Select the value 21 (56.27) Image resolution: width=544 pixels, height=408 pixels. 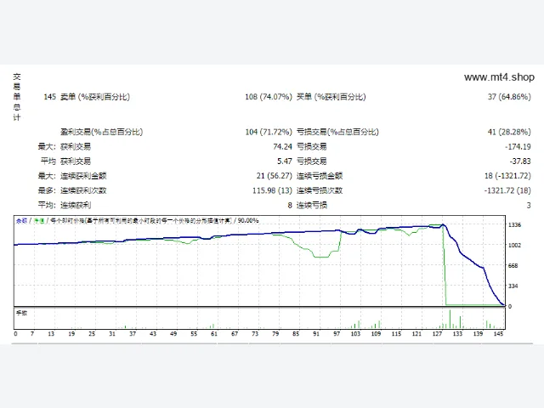click(275, 176)
